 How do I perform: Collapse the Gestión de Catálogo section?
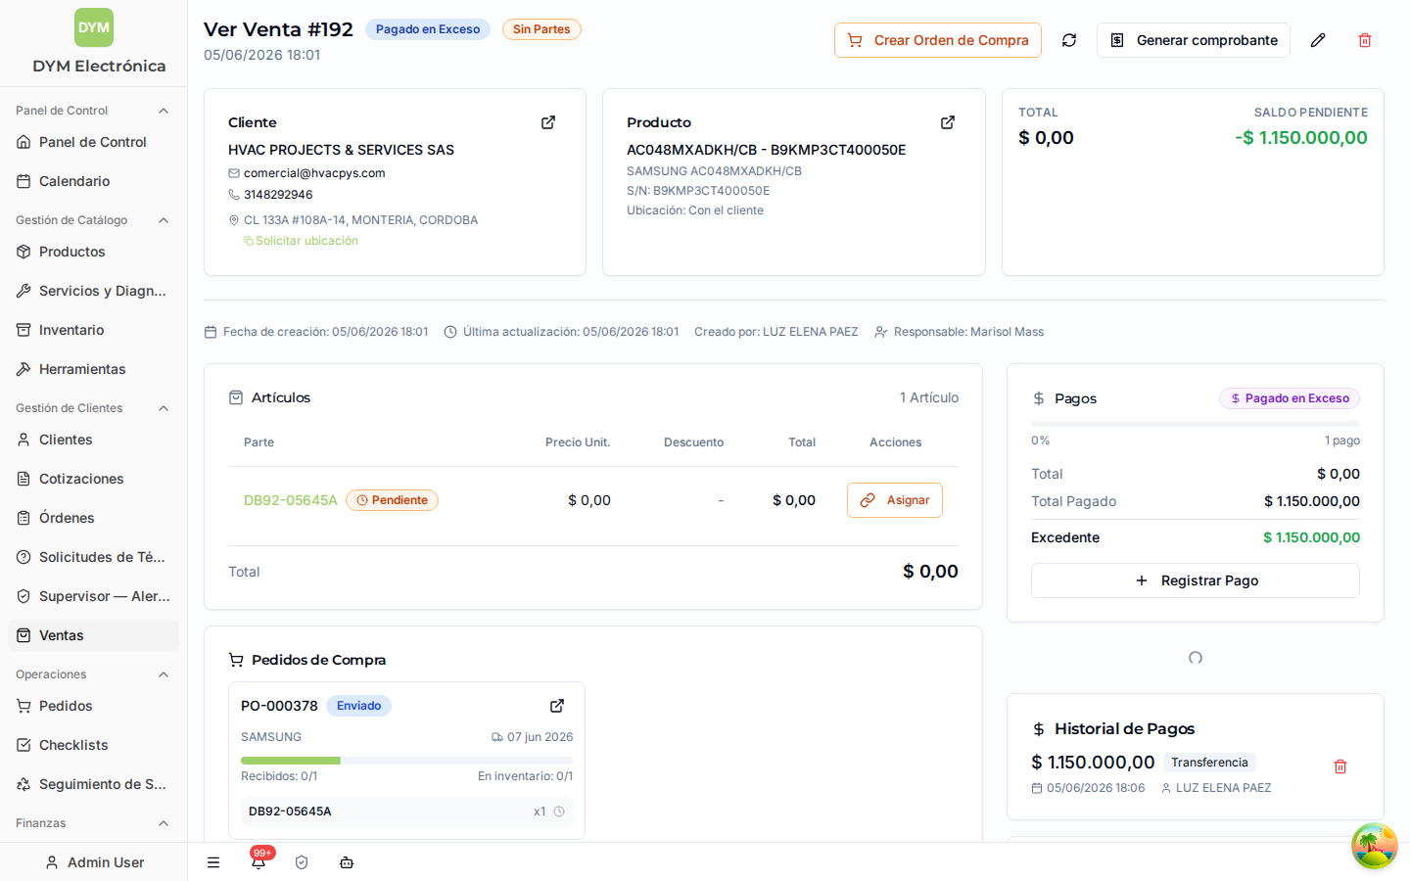pos(164,220)
